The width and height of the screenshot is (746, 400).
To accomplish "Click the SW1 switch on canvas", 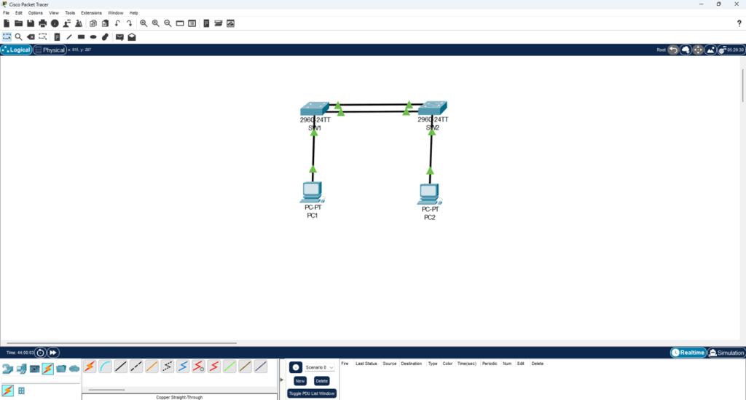I will [314, 109].
